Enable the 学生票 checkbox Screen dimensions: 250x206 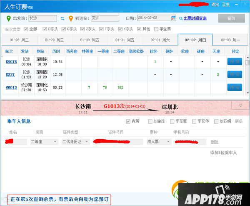pos(157,29)
